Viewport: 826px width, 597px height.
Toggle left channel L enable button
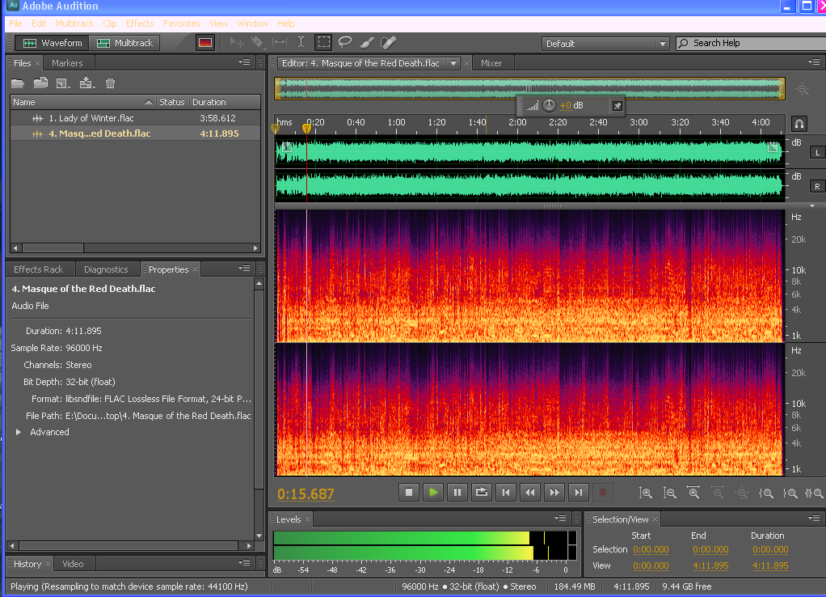[x=818, y=152]
